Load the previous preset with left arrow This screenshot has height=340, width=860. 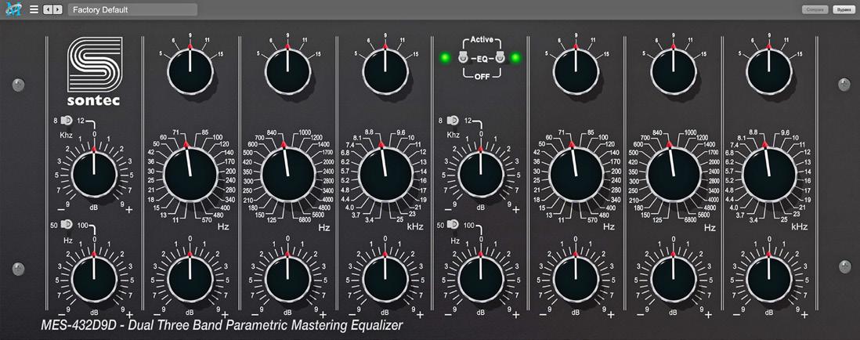[47, 9]
